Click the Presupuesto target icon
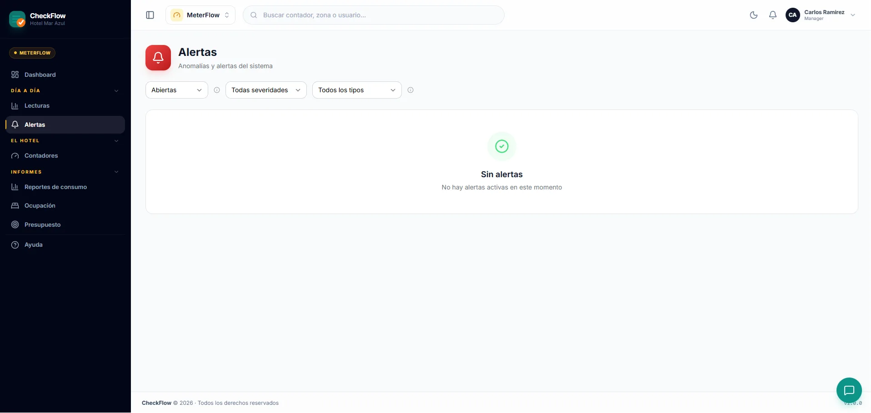The height and width of the screenshot is (413, 871). (x=15, y=224)
